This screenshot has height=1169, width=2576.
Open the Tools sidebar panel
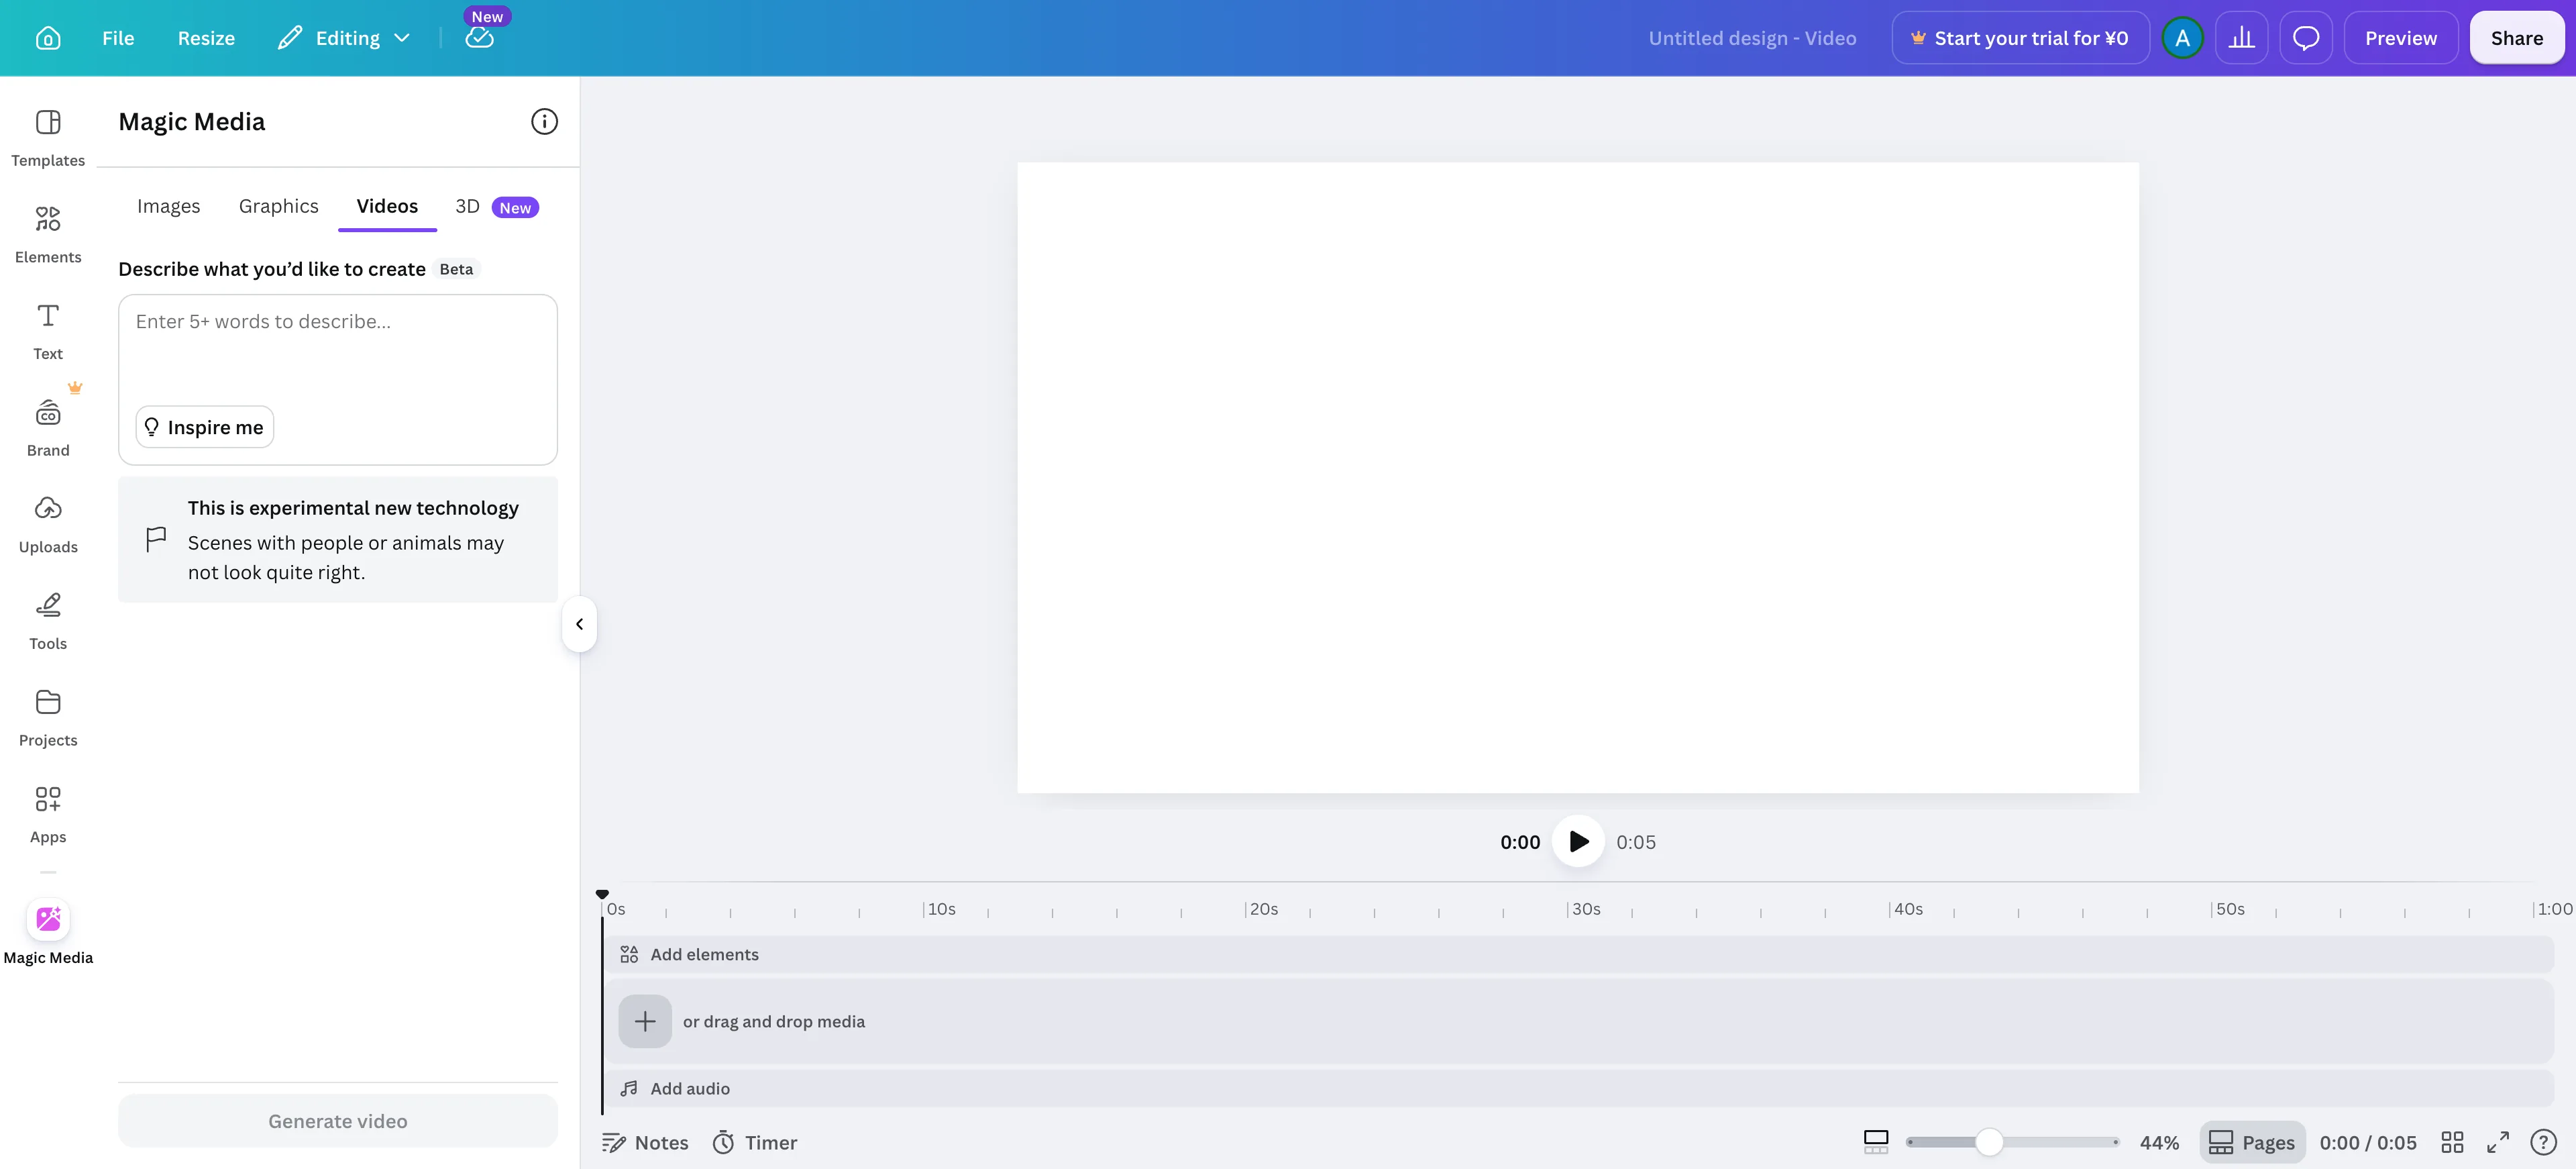(x=48, y=621)
